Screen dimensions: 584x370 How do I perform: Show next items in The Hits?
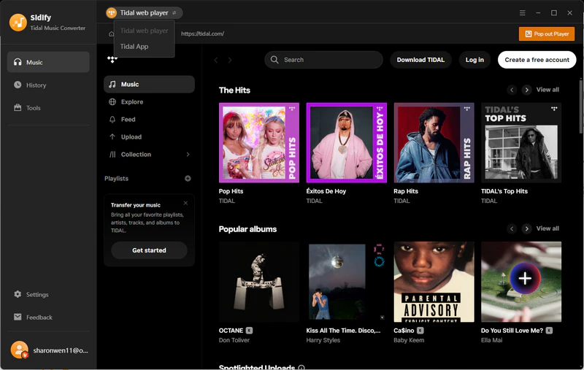click(x=526, y=90)
